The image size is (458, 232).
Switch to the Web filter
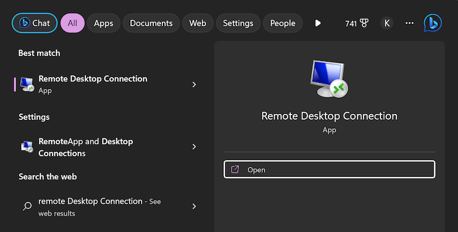click(x=198, y=23)
